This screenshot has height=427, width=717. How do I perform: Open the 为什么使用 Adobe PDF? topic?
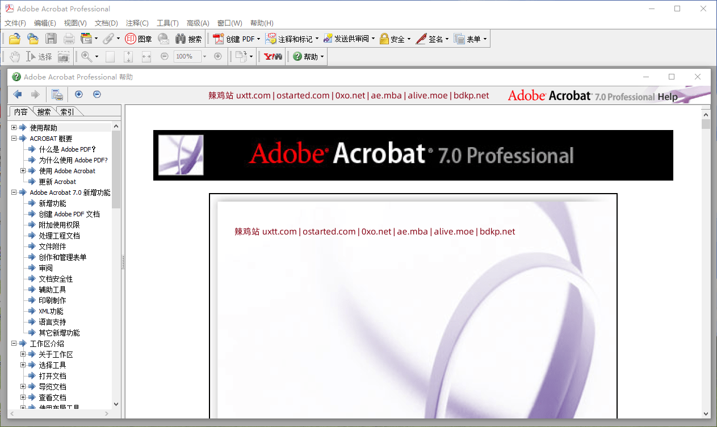(73, 160)
